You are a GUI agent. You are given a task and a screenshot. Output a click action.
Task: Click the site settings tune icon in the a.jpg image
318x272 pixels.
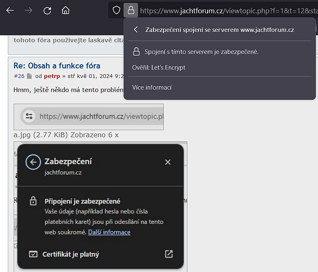pos(29,116)
